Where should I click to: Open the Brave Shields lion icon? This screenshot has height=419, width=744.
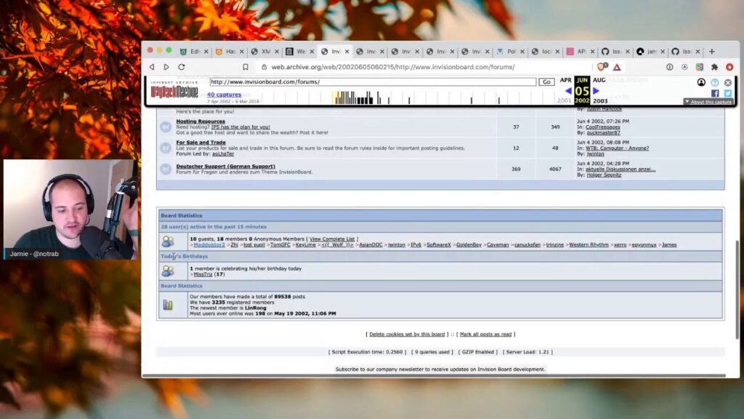click(602, 66)
